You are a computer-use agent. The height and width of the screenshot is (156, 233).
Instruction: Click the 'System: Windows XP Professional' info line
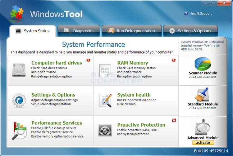(x=202, y=42)
